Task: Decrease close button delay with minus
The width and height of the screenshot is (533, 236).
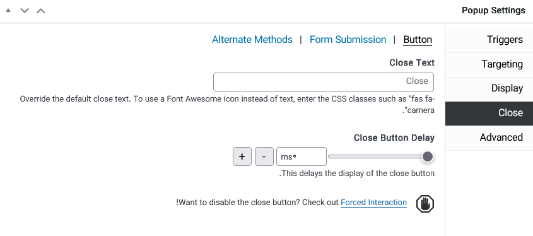Action: coord(264,156)
